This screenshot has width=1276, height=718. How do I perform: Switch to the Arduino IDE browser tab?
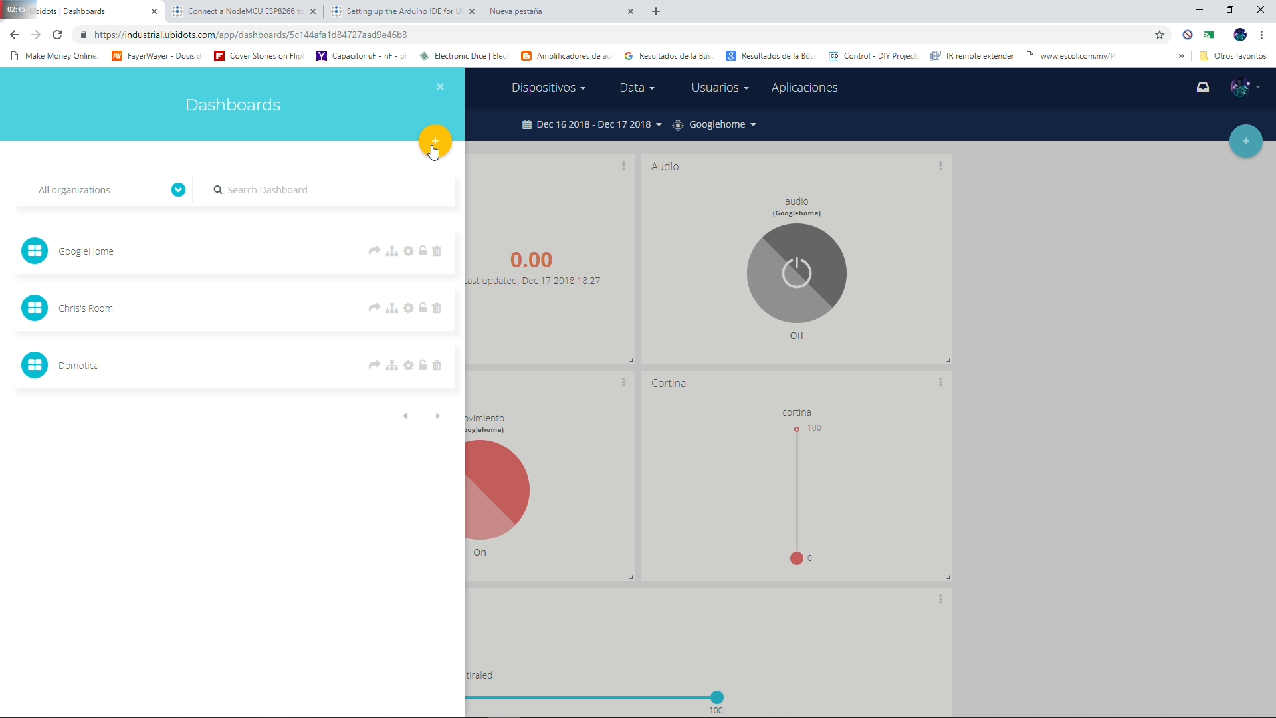click(x=399, y=11)
